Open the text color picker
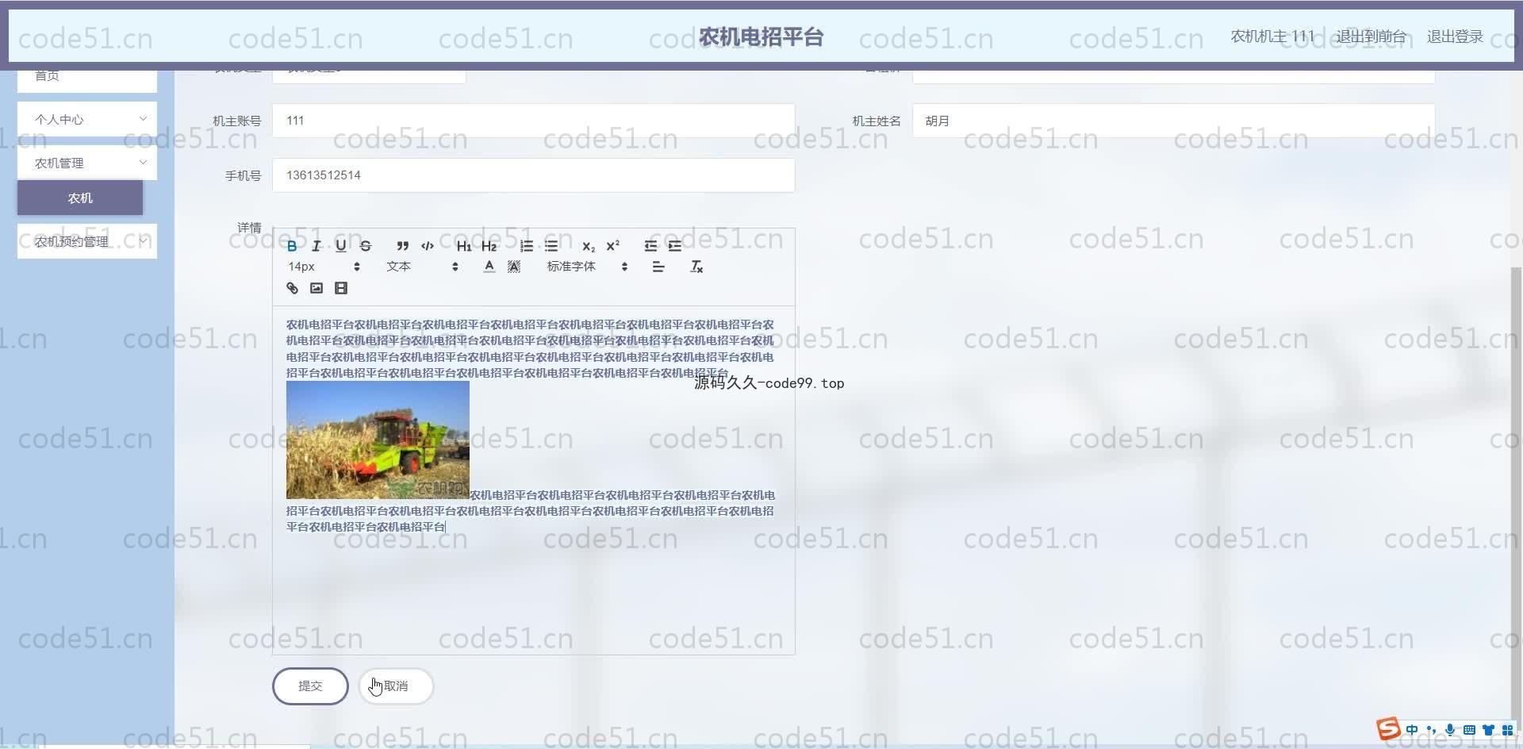 489,267
